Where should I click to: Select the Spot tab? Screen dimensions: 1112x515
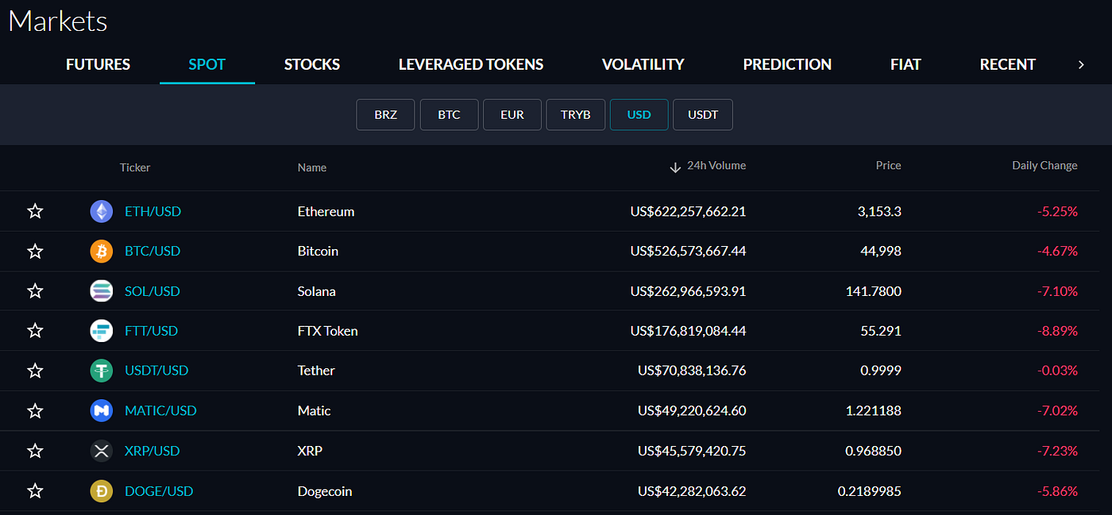pos(207,64)
